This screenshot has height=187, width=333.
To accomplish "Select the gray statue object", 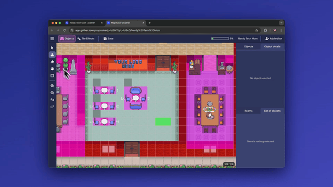I will coord(73,67).
